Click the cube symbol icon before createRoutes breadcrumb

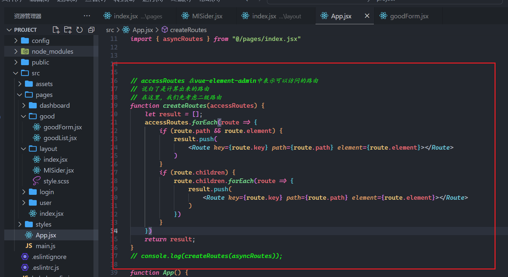click(x=165, y=30)
